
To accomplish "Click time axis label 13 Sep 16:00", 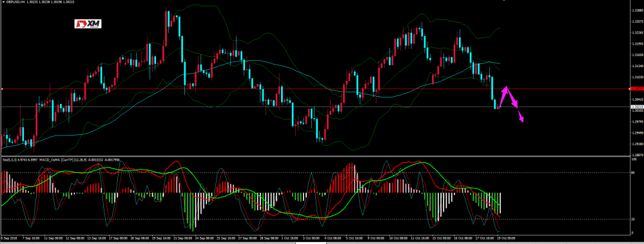I will (97, 238).
